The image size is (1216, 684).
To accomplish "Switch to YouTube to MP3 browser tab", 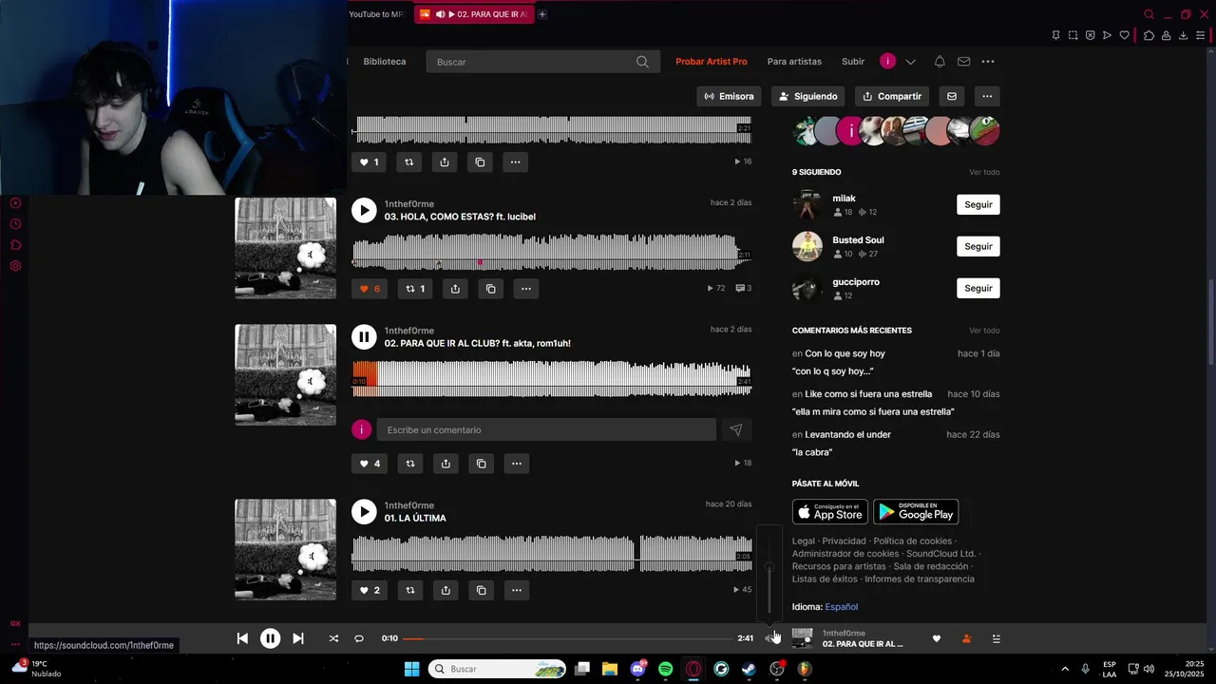I will [x=377, y=14].
